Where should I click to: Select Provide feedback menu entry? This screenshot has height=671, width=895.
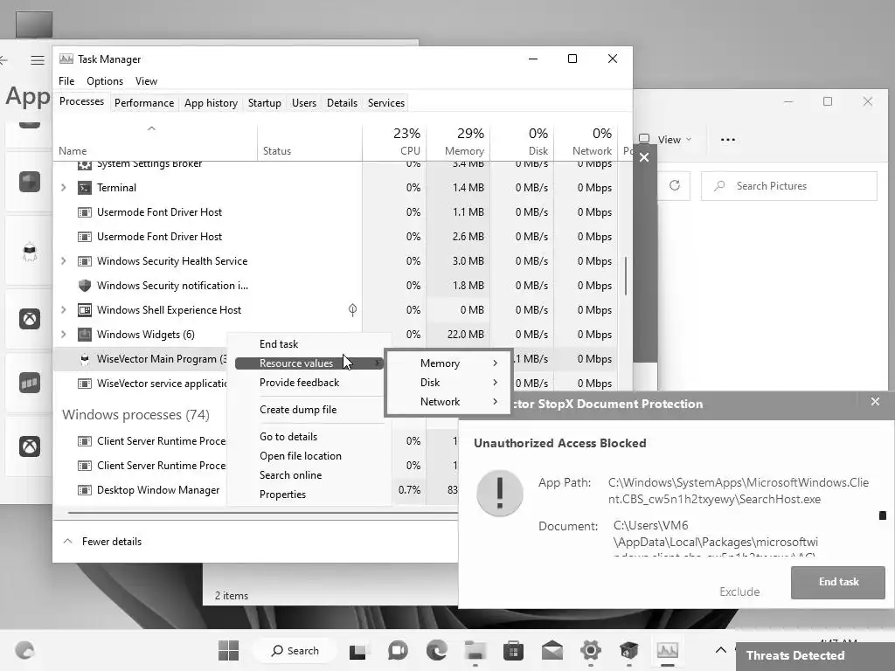coord(299,383)
